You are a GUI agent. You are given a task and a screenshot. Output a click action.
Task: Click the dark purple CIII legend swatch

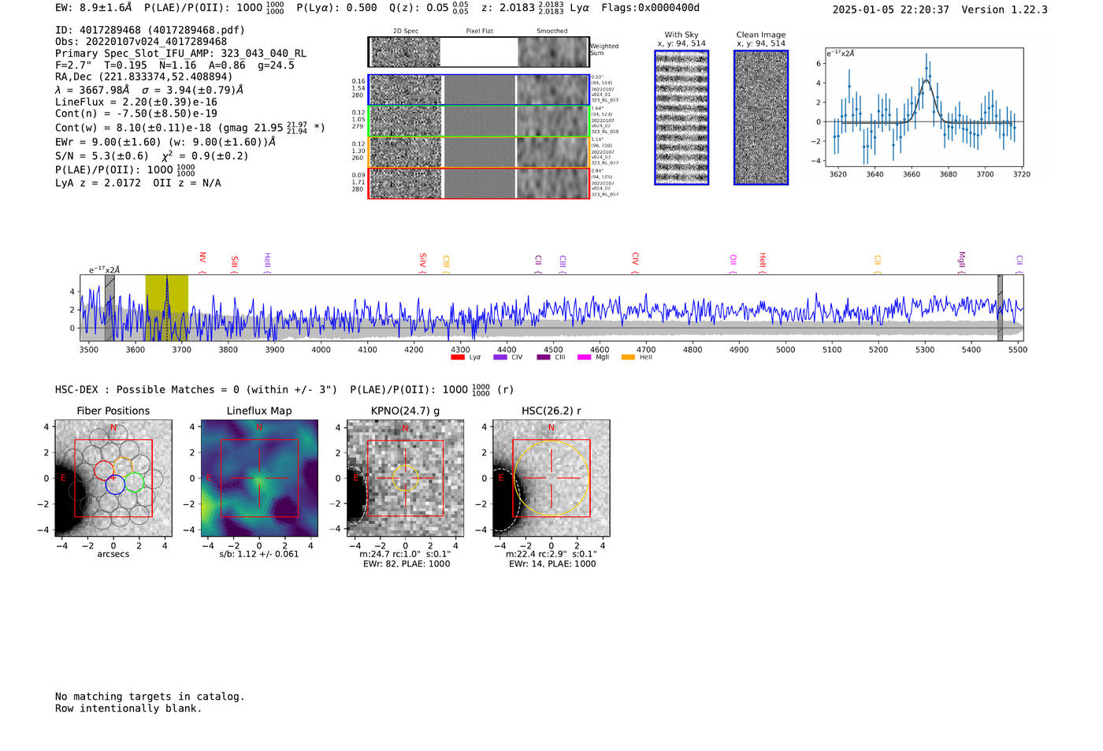tap(544, 358)
